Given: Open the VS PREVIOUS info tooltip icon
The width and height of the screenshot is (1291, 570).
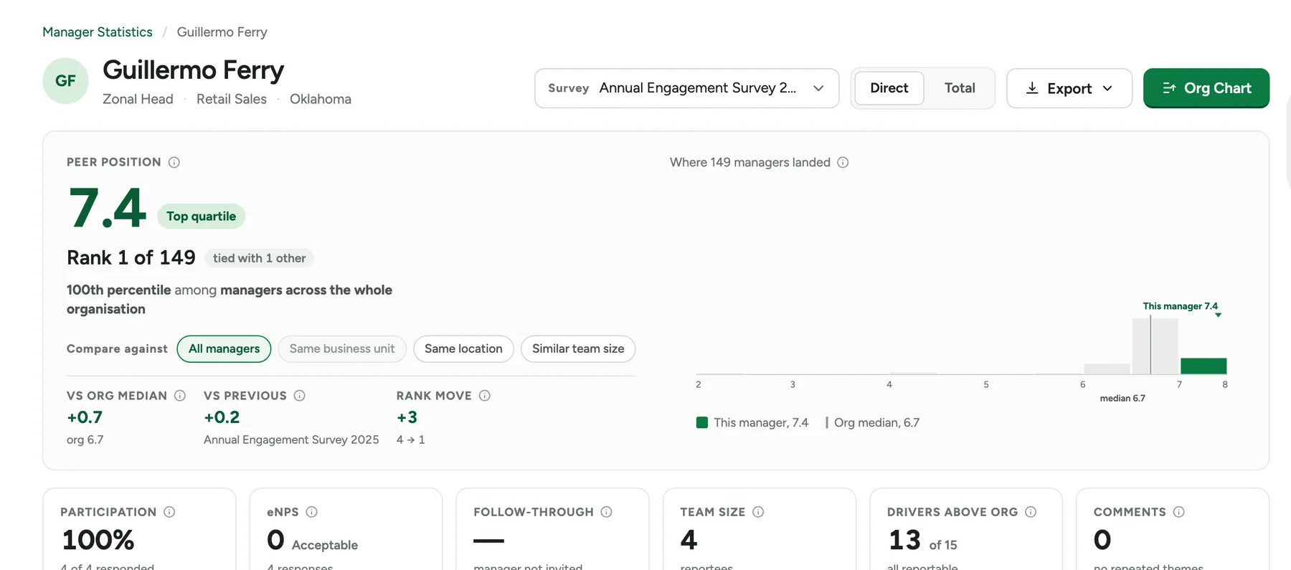Looking at the screenshot, I should [300, 396].
